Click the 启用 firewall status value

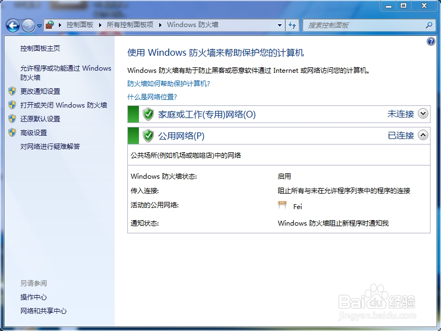pyautogui.click(x=284, y=176)
